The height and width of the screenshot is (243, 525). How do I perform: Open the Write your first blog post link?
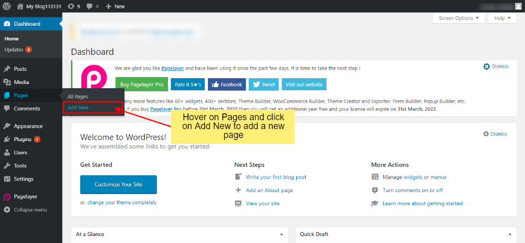[x=276, y=177]
